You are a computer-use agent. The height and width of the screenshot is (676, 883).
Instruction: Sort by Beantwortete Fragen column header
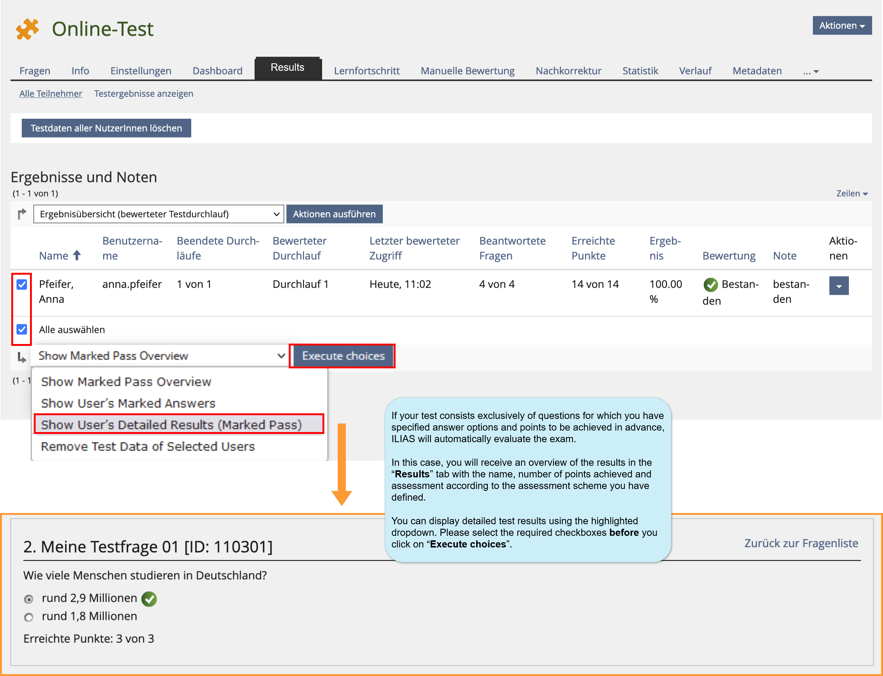513,248
